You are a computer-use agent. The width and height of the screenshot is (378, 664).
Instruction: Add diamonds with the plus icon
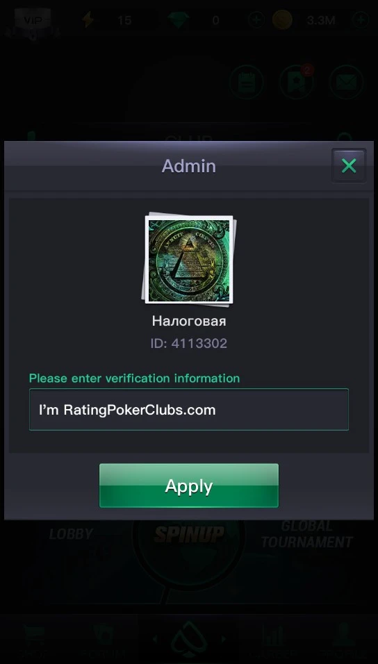tap(256, 20)
